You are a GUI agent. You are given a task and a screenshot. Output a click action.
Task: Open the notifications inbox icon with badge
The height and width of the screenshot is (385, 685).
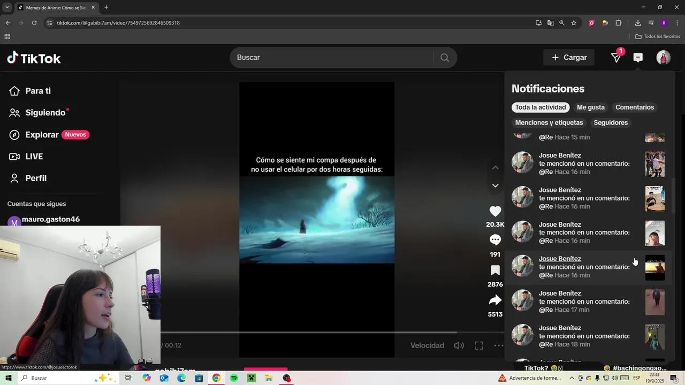tap(616, 57)
